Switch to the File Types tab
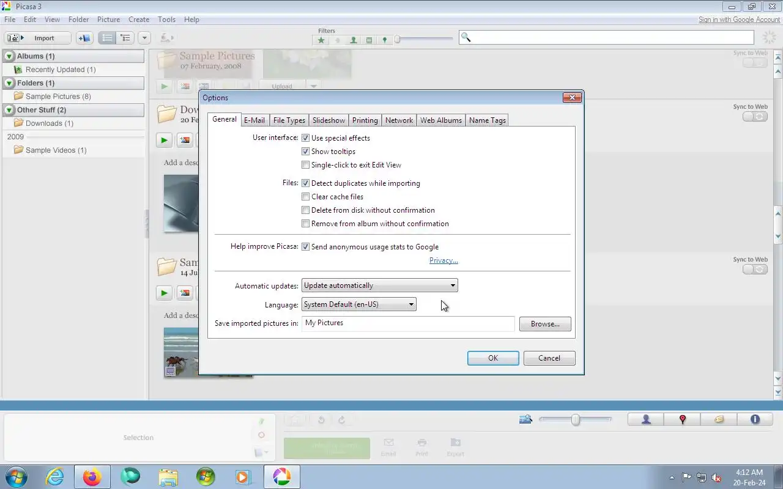The height and width of the screenshot is (489, 783). pyautogui.click(x=289, y=120)
